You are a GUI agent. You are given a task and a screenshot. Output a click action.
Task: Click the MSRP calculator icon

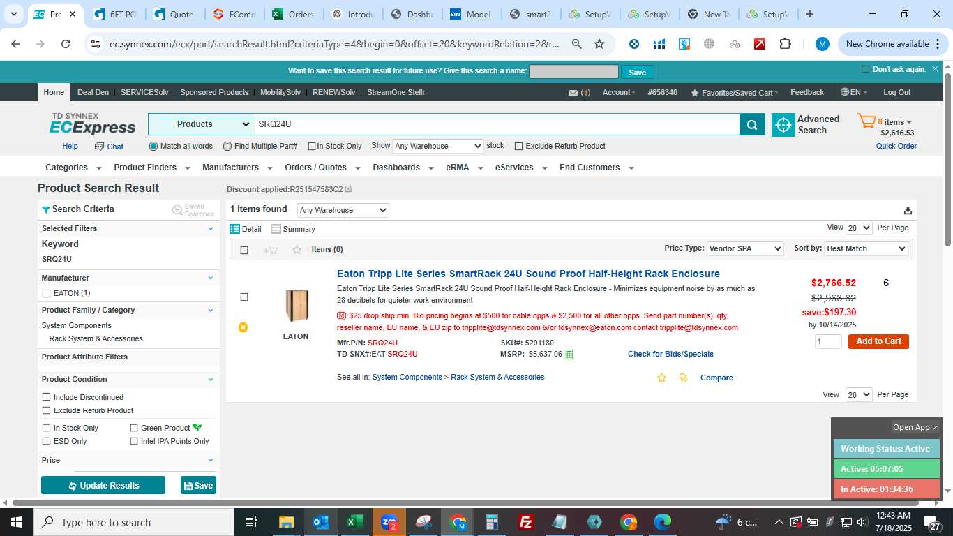[x=569, y=355]
